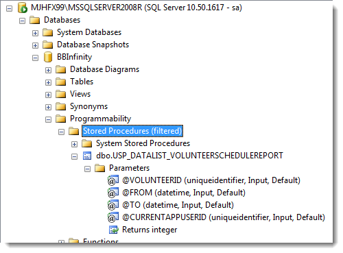Collapse the Parameters node

click(x=87, y=169)
